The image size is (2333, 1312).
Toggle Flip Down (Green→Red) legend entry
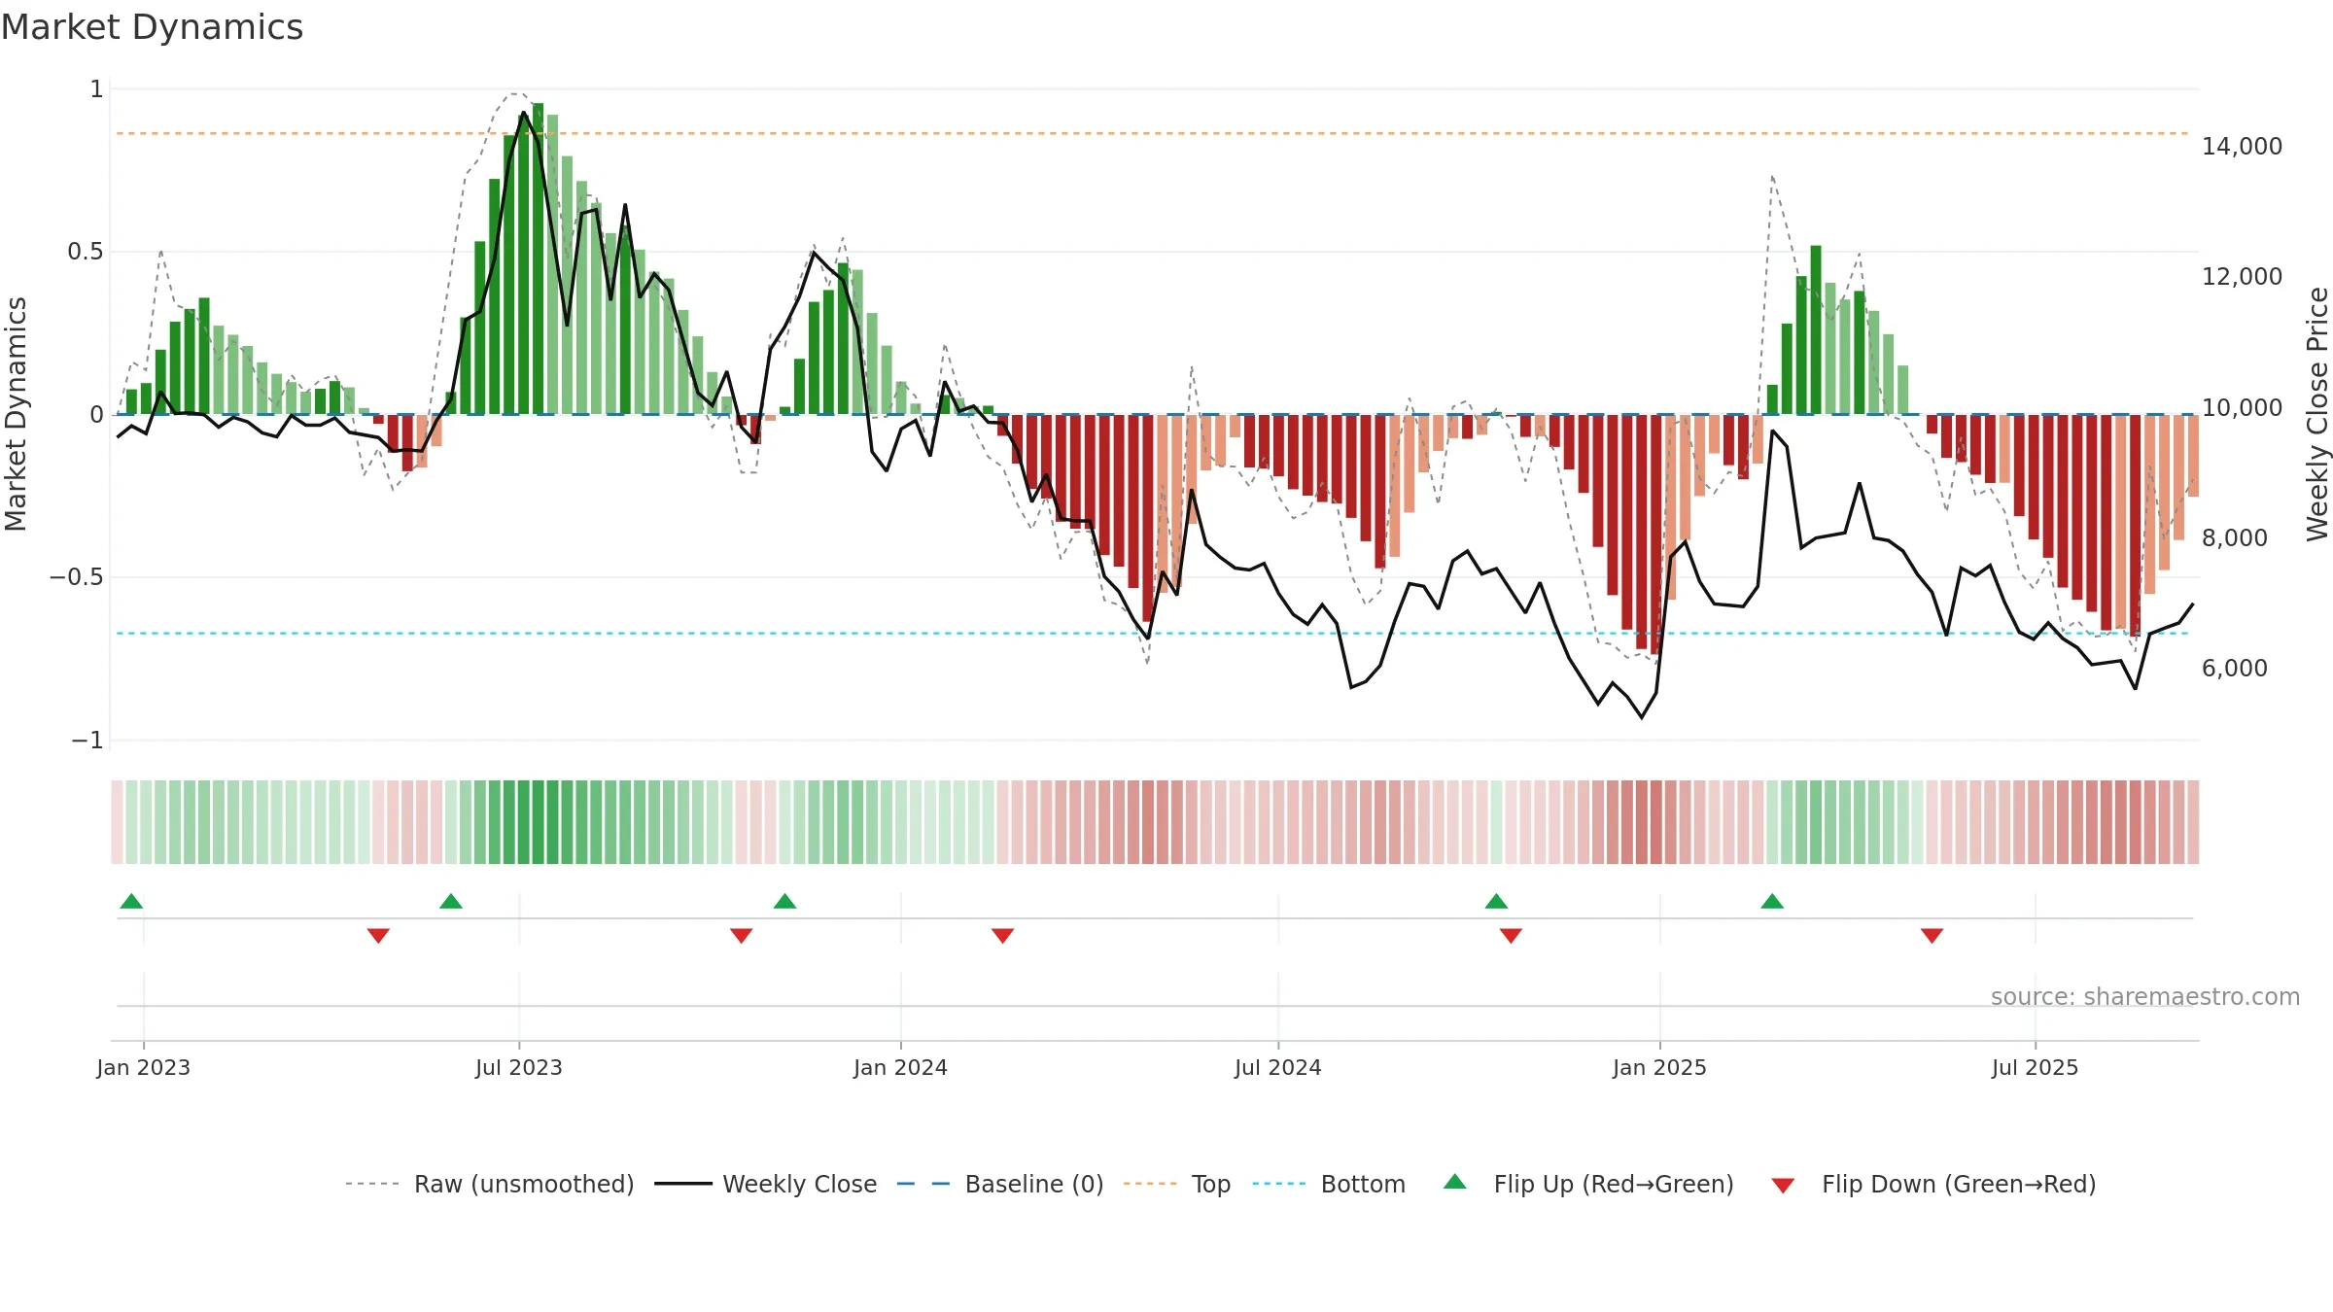tap(1933, 1184)
